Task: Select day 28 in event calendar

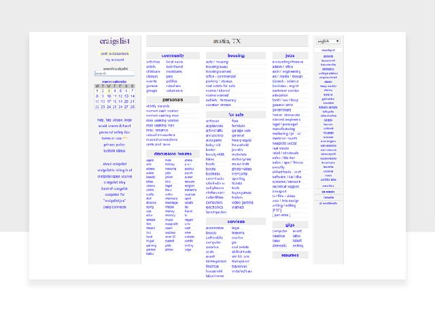Action: click(x=133, y=107)
